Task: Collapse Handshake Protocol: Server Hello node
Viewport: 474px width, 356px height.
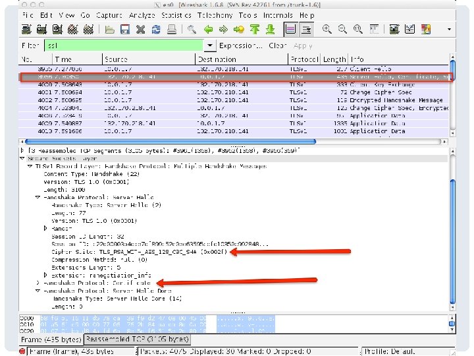Action: pos(38,197)
